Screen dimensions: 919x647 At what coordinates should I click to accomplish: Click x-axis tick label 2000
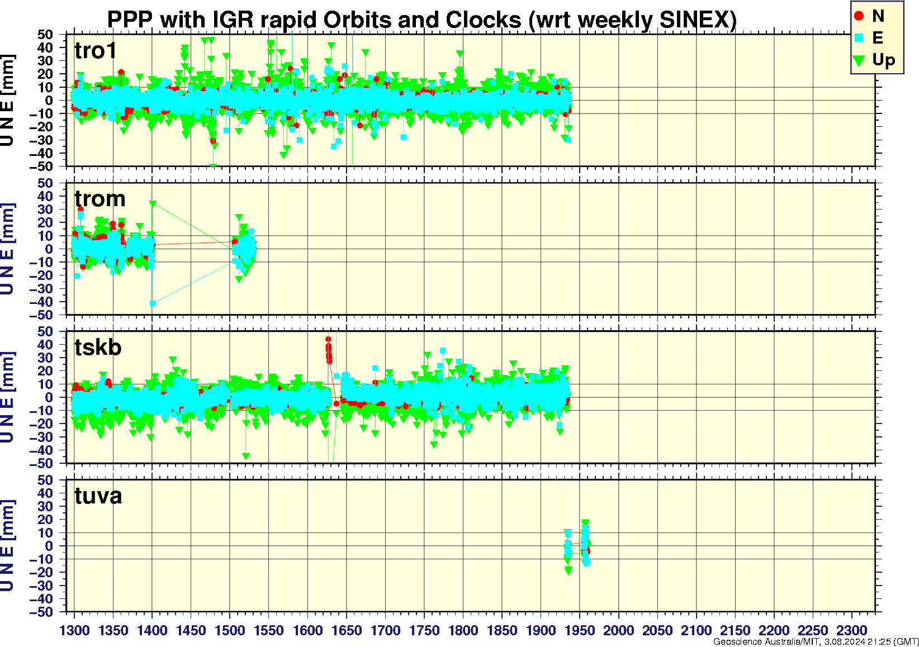(x=618, y=630)
